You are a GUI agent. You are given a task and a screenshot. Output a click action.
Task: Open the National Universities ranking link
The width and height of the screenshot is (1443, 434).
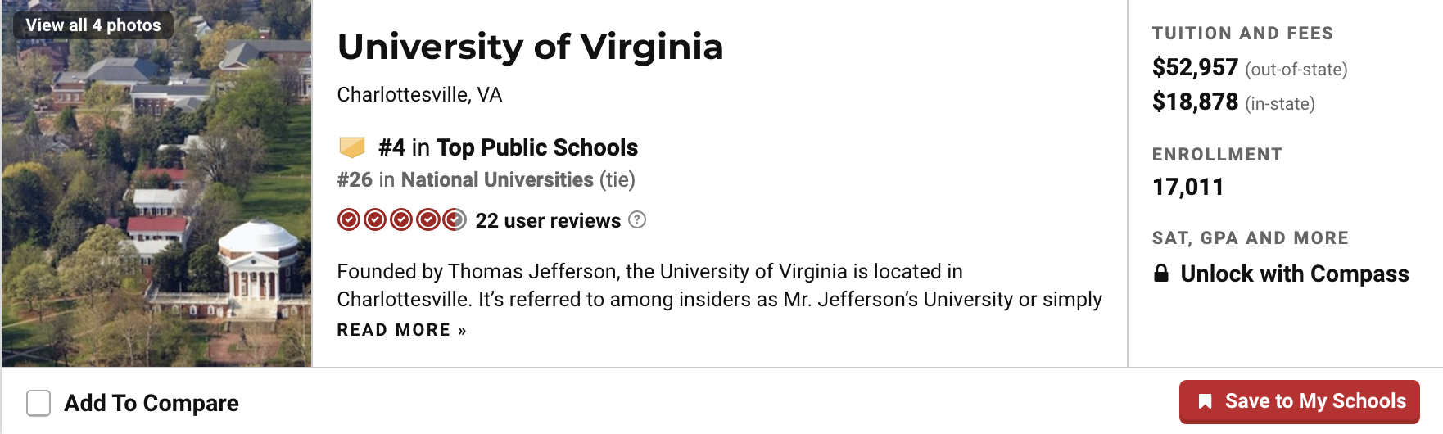(x=496, y=180)
